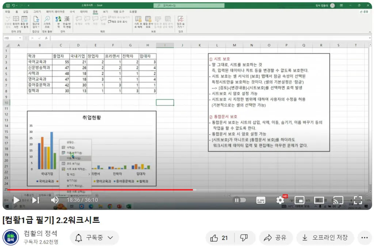Screen dimensions: 374x248
Task: Toggle the autoplay switch
Action: point(240,200)
